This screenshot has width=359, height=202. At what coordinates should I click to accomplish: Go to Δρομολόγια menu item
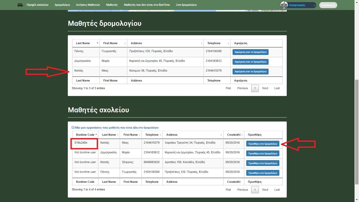point(62,5)
